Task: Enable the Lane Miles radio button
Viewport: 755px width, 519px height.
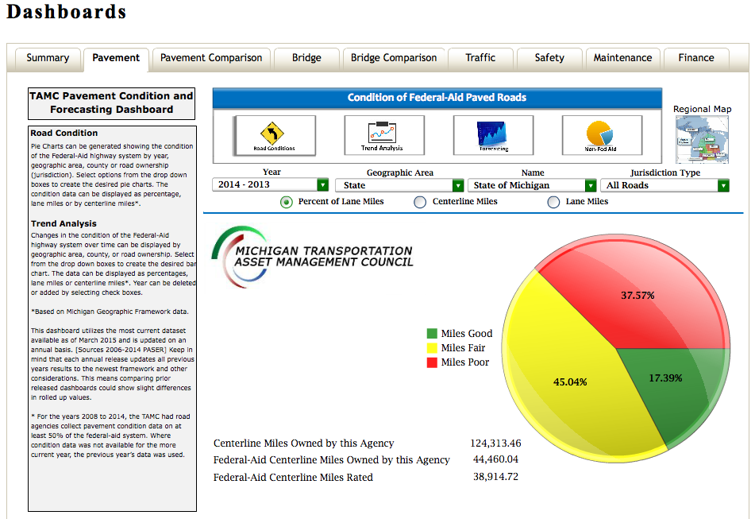Action: [x=553, y=202]
